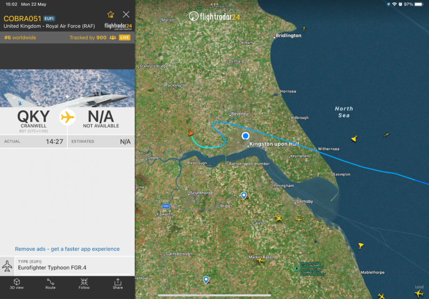Follow the selected aircraft
This screenshot has width=429, height=299.
click(x=84, y=283)
